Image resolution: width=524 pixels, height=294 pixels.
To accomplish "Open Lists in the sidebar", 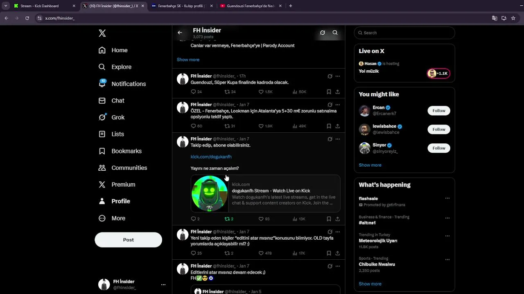I will click(x=111, y=134).
